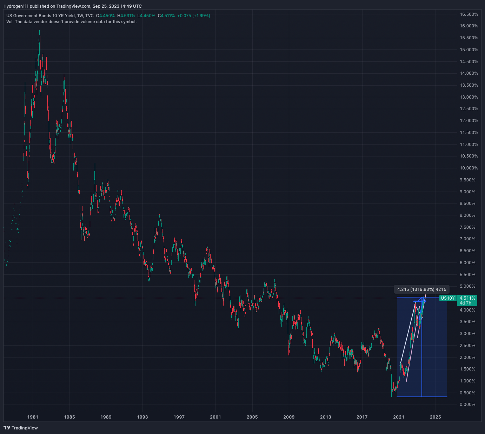Click the 9.000% price axis label

tap(468, 192)
